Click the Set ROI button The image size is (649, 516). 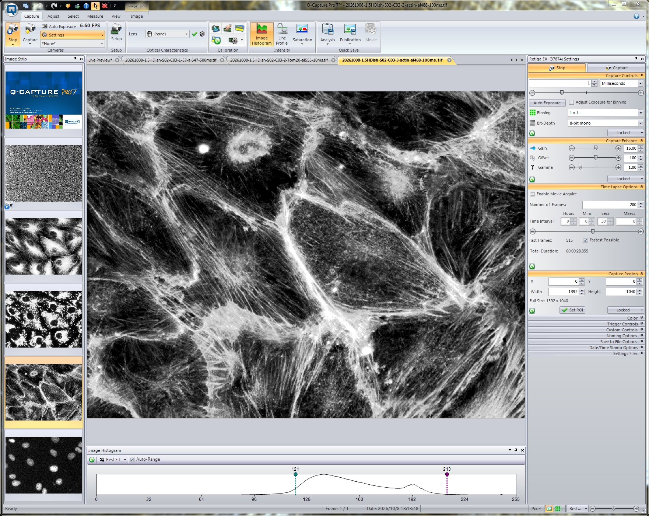point(572,310)
